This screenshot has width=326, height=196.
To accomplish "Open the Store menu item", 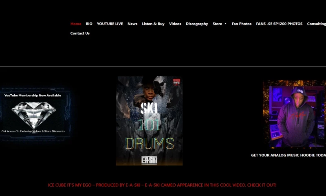I will point(217,24).
